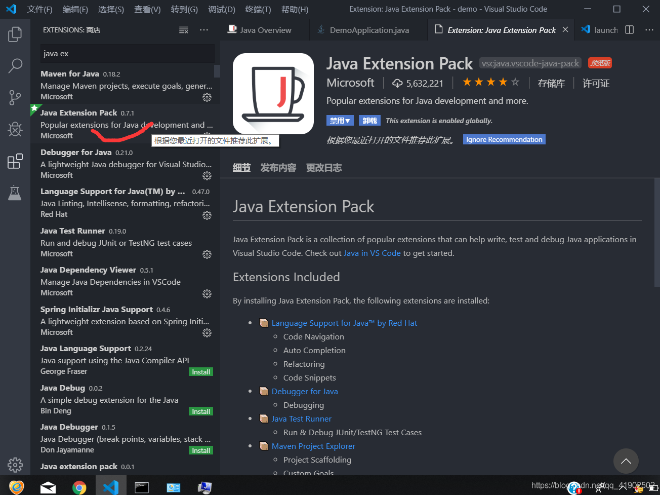Open the Debug view in activity bar
The width and height of the screenshot is (660, 495).
[x=15, y=129]
